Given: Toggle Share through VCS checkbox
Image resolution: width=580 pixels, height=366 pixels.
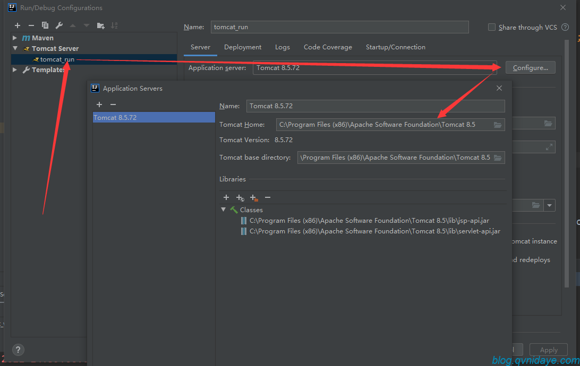Looking at the screenshot, I should point(492,27).
